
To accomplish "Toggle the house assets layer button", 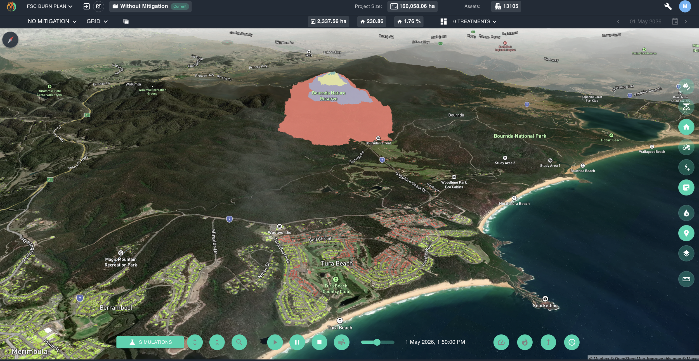I will coord(686,127).
